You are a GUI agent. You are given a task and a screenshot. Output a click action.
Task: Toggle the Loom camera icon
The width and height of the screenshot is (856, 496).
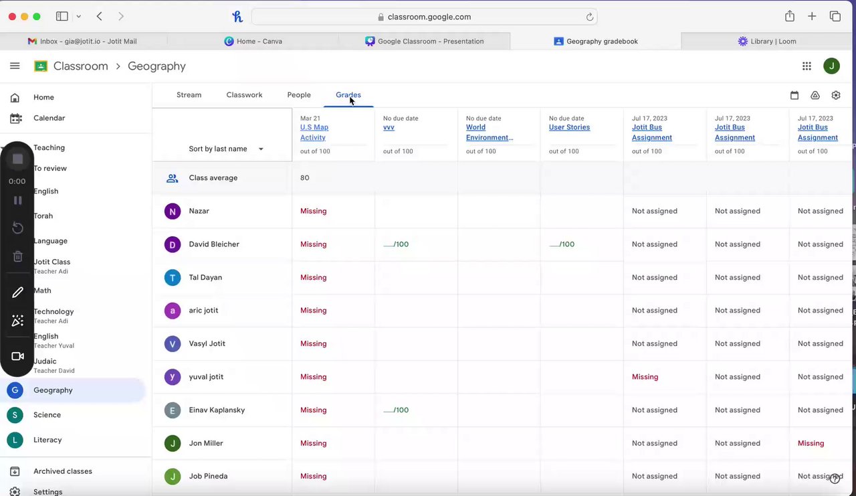(18, 356)
